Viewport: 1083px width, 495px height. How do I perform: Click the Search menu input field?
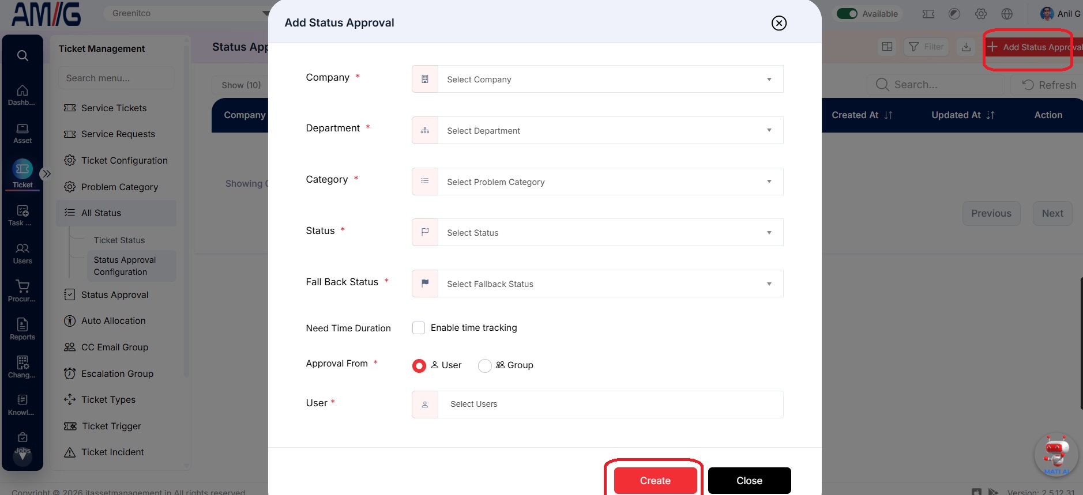116,78
